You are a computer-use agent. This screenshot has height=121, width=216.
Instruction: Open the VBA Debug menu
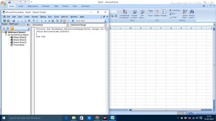(x=43, y=17)
